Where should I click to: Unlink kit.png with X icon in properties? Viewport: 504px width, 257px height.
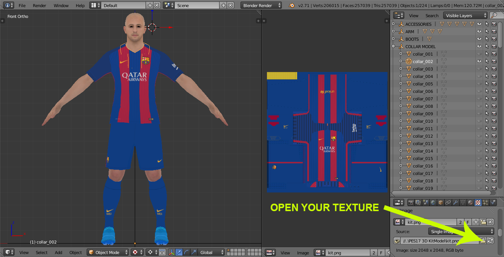coord(491,222)
